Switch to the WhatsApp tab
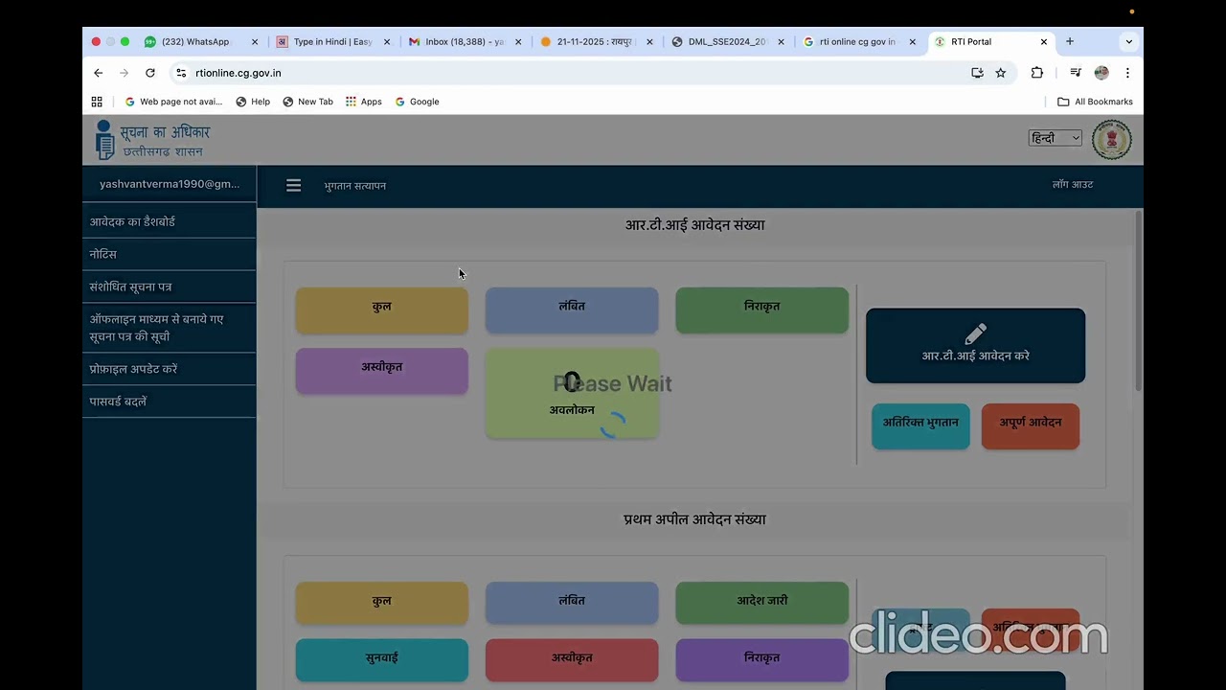Viewport: 1226px width, 690px height. coord(195,42)
